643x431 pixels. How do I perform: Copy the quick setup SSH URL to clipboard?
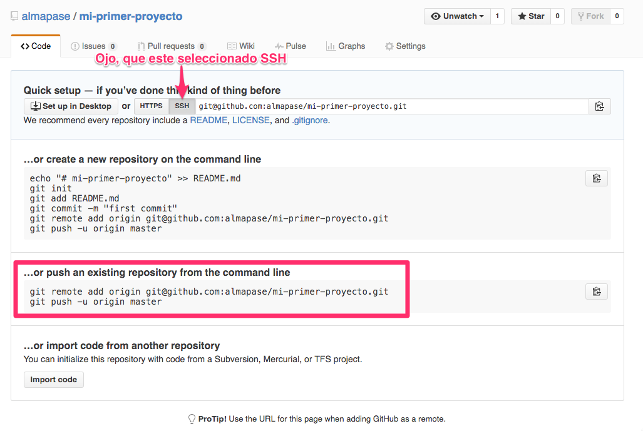point(600,106)
